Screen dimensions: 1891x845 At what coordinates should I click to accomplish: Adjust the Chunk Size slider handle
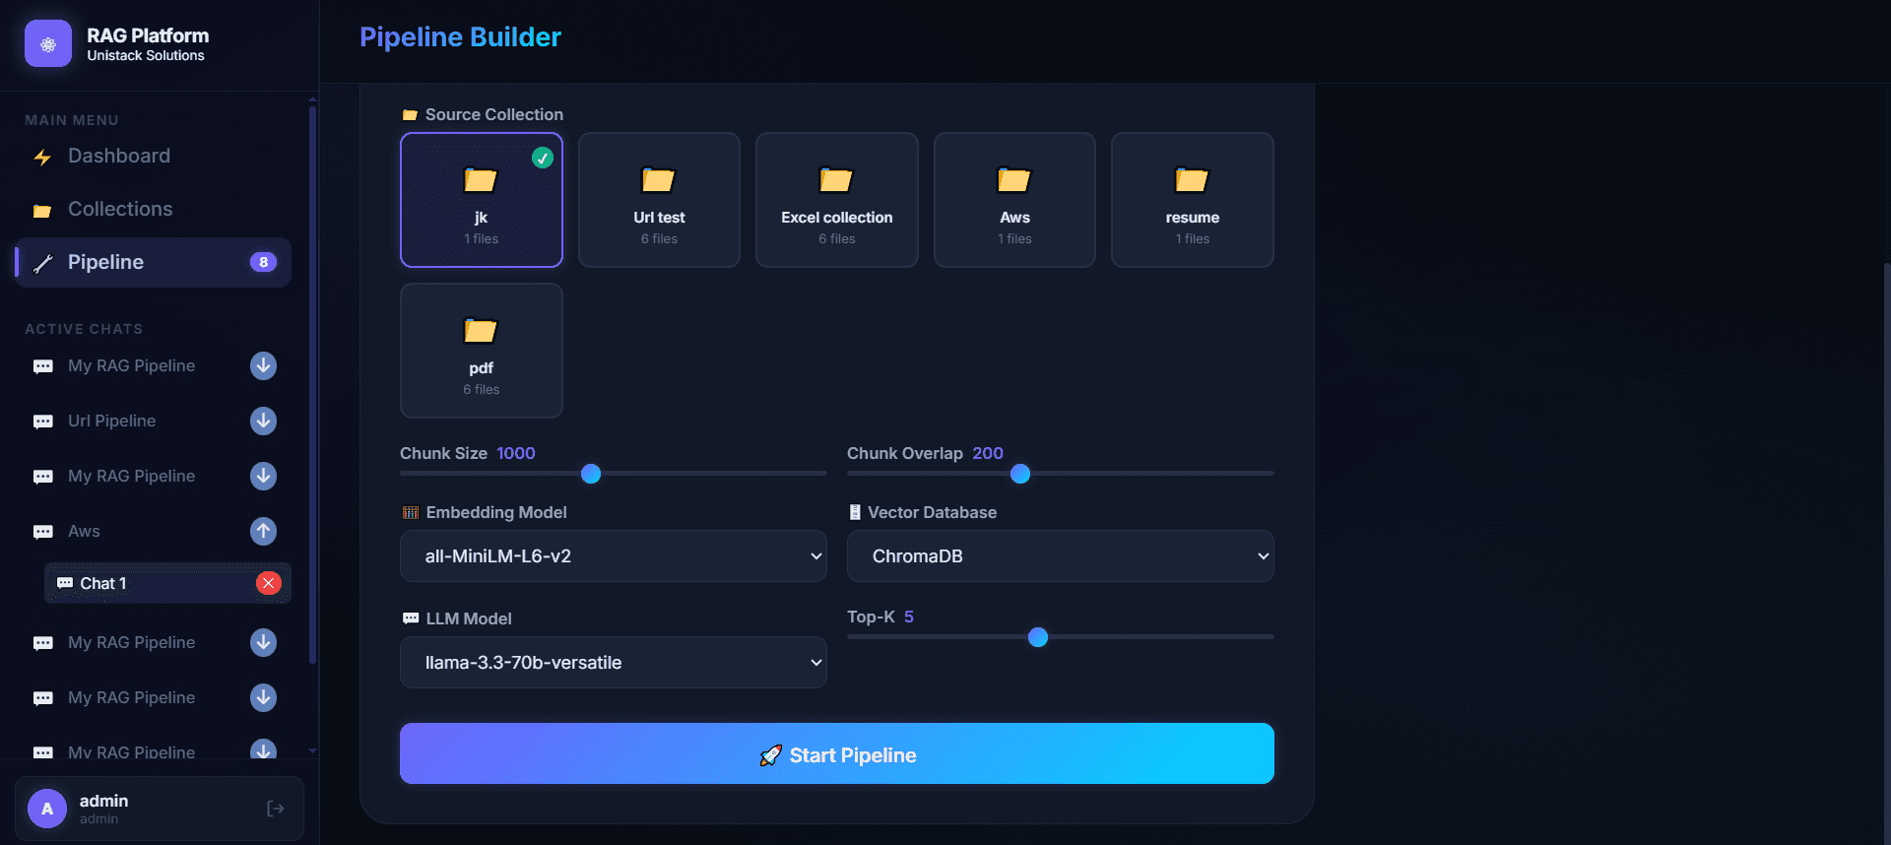pos(591,474)
